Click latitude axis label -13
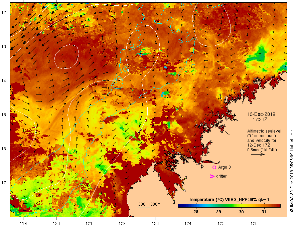 3,47
